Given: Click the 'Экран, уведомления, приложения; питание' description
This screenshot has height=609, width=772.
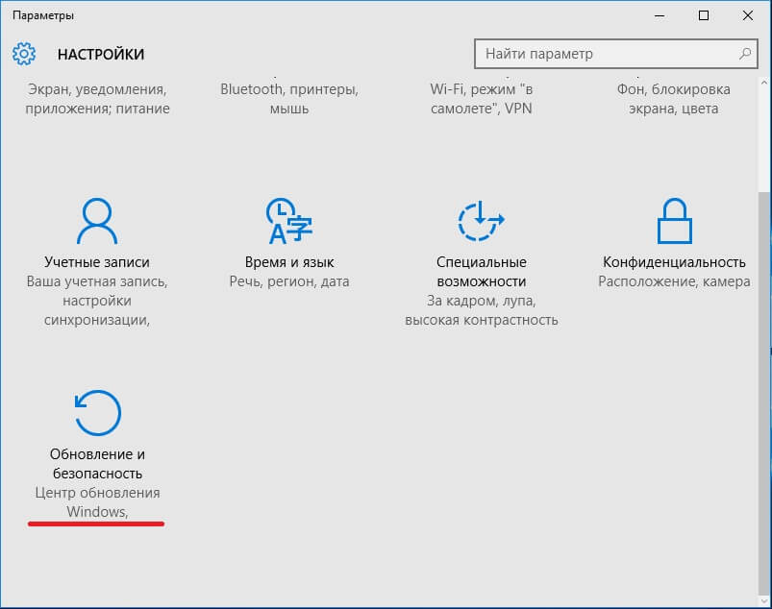Looking at the screenshot, I should pos(97,99).
